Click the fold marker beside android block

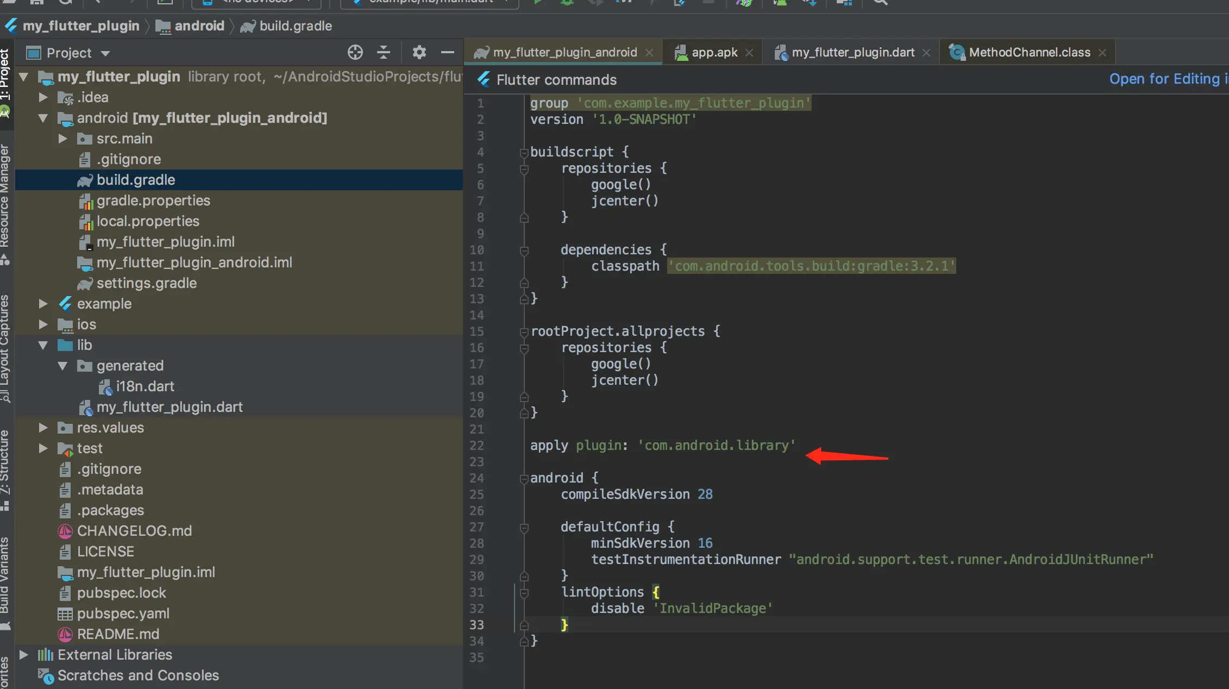click(524, 479)
